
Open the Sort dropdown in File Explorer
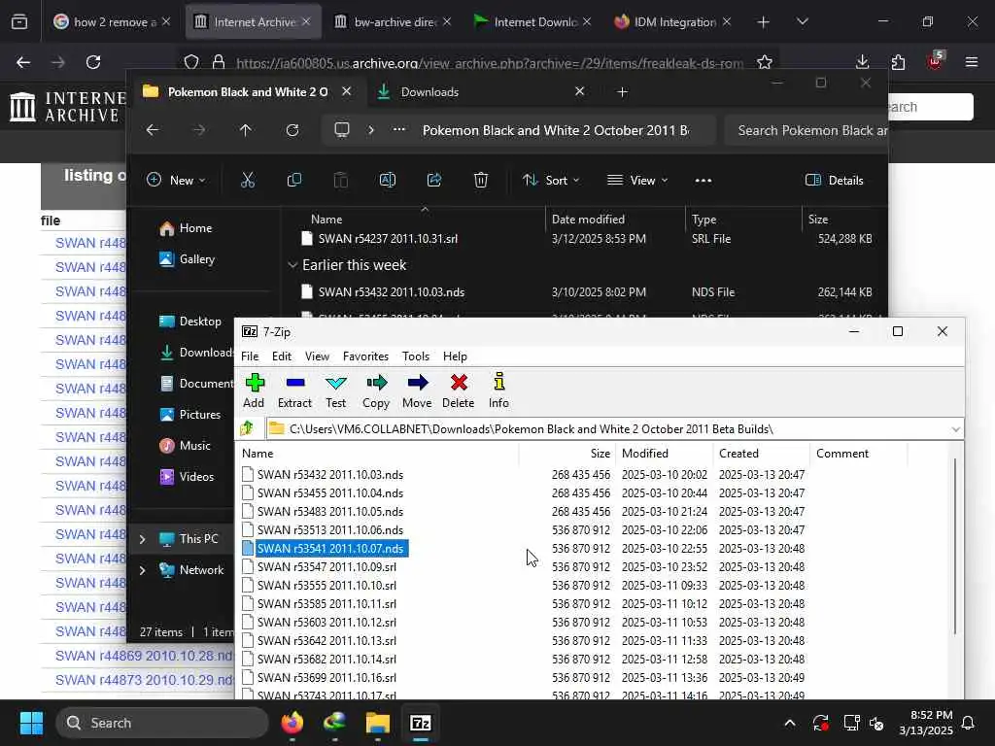(551, 180)
